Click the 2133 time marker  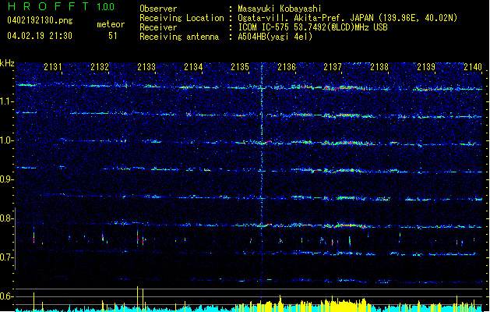[146, 67]
